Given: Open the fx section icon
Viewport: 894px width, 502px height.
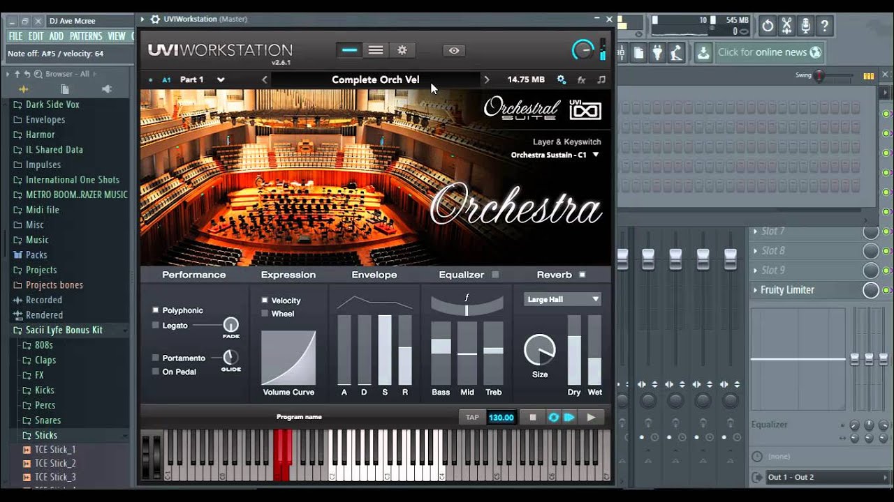Looking at the screenshot, I should coord(581,79).
